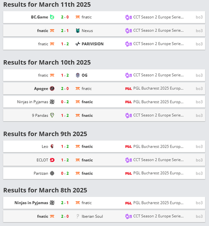Open the Ninjas in Pyjamas 0-2 fnatic result
Screen dimensions: 209x226
pos(104,102)
